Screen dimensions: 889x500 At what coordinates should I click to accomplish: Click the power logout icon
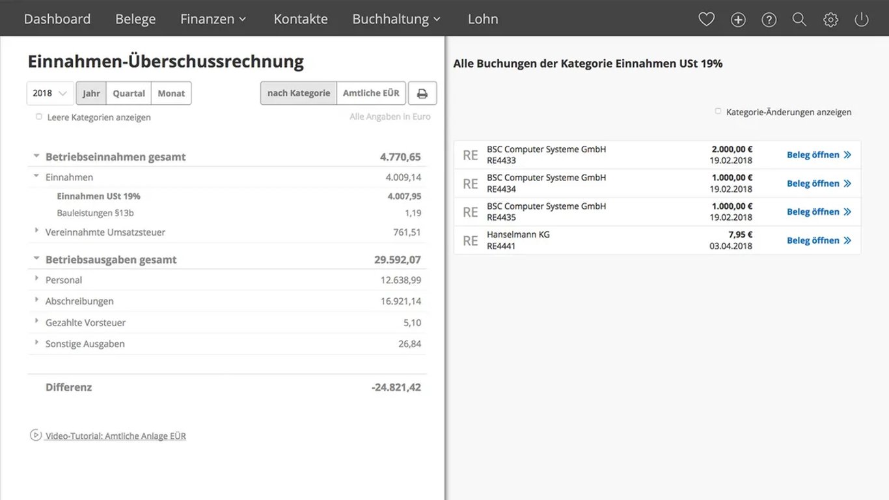[x=862, y=20]
